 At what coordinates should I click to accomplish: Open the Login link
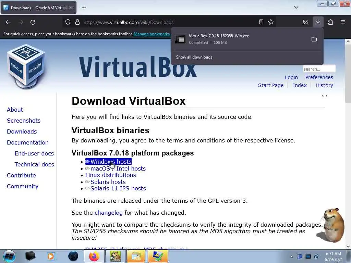click(291, 77)
